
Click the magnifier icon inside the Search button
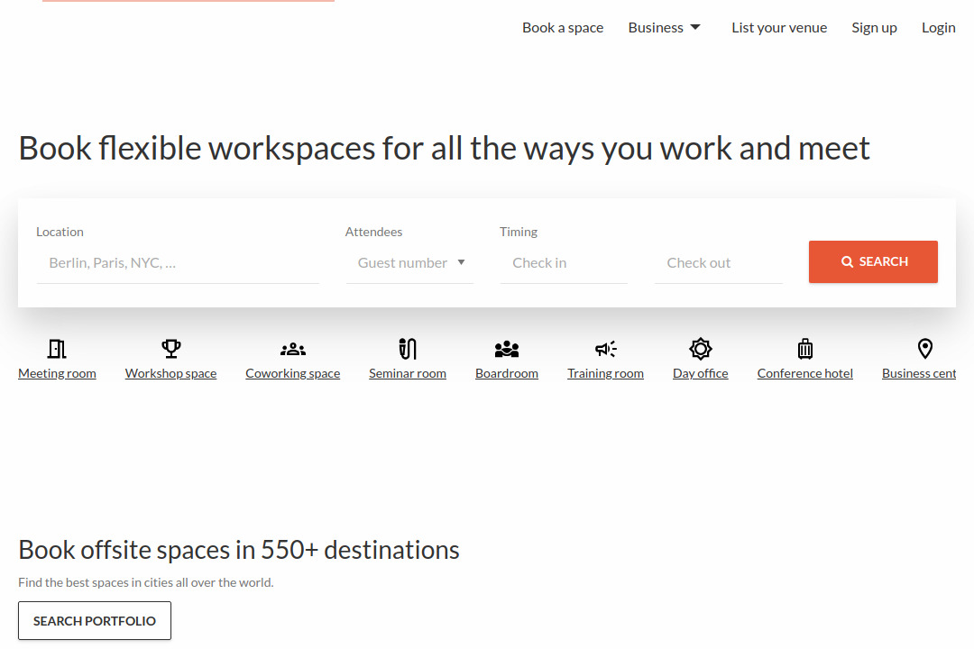pos(847,261)
